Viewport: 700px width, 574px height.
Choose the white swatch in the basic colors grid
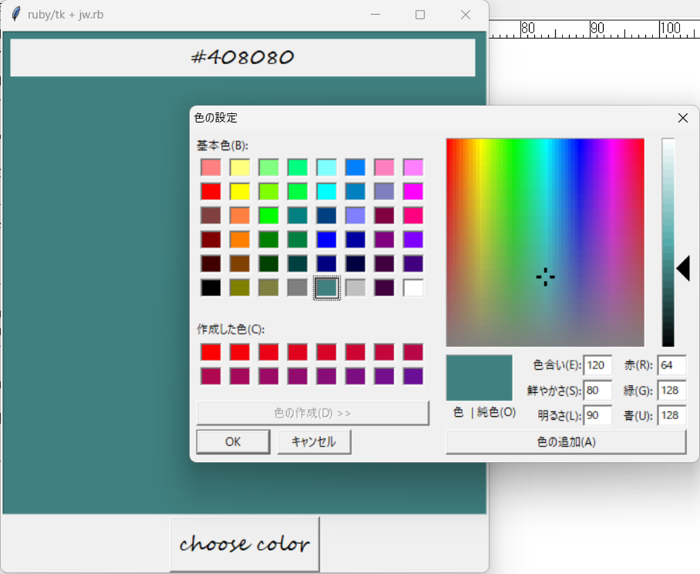[x=413, y=287]
